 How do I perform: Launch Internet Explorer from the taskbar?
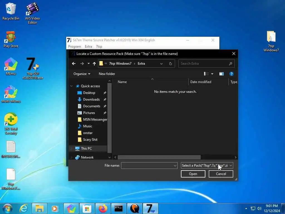24,208
